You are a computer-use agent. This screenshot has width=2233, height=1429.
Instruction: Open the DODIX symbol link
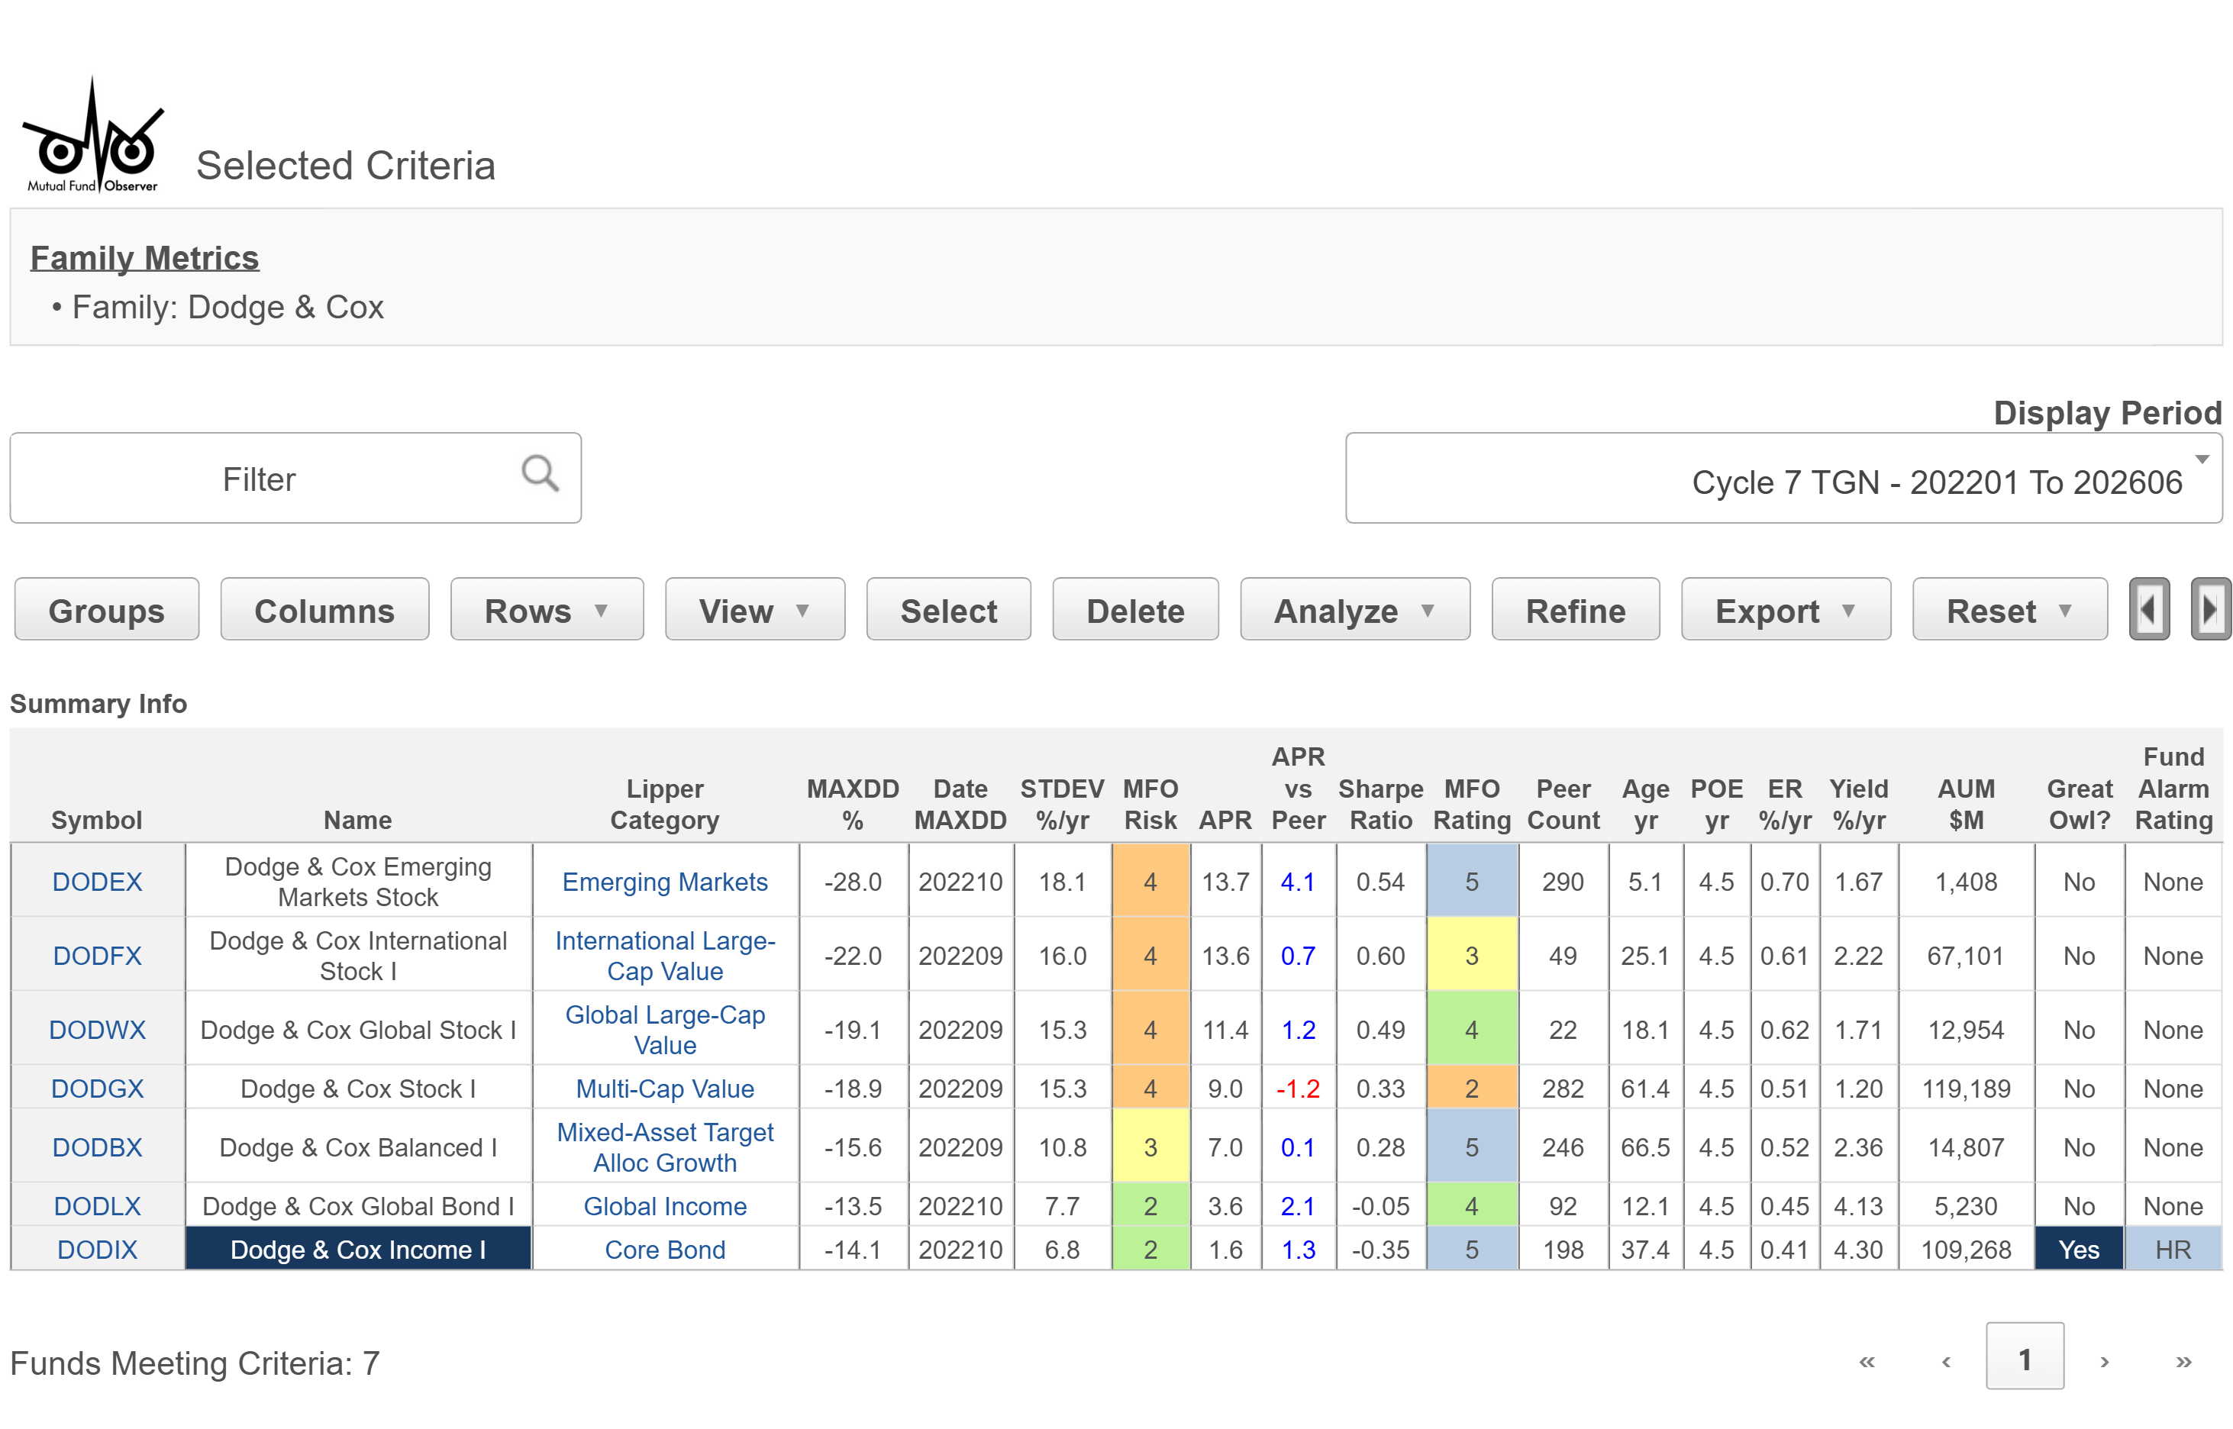[x=98, y=1250]
